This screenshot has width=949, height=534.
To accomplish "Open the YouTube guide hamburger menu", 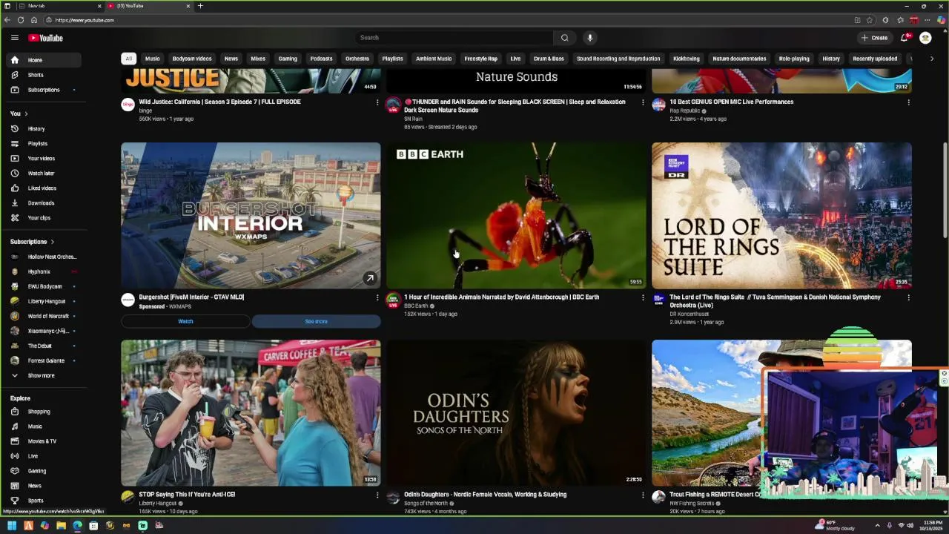I will point(14,38).
